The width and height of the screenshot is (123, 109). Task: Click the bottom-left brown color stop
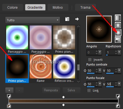tap(9, 105)
